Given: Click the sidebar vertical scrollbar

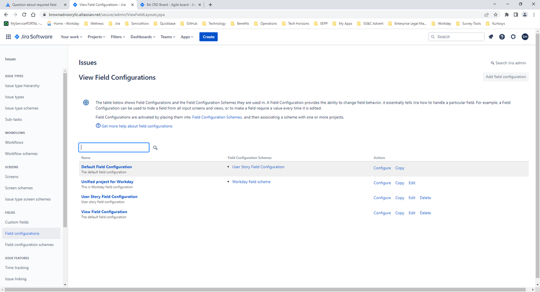Looking at the screenshot, I should click(x=65, y=150).
